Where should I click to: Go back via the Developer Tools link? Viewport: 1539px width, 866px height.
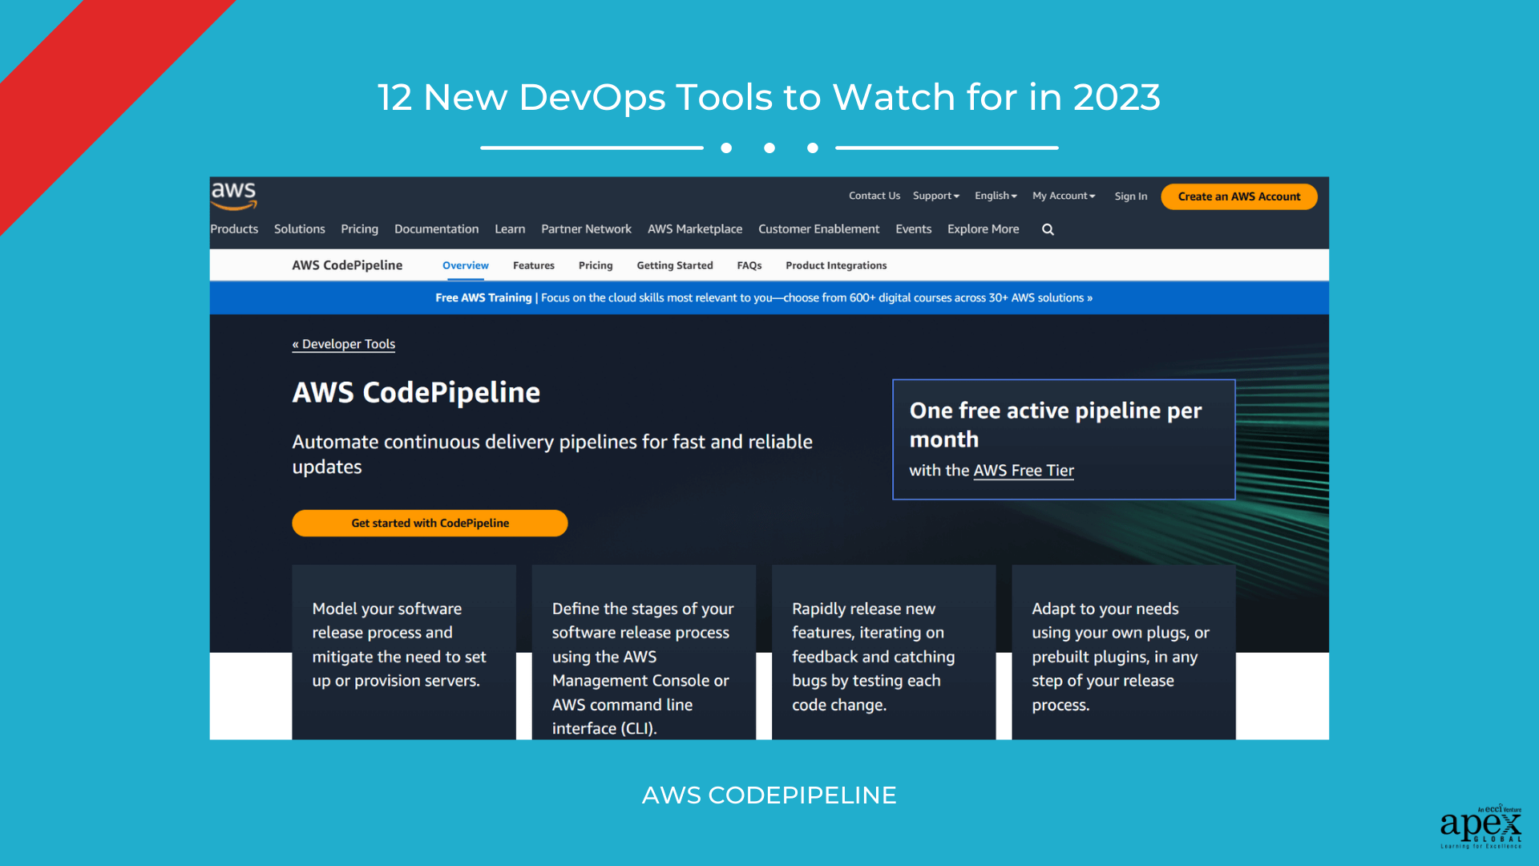tap(343, 343)
